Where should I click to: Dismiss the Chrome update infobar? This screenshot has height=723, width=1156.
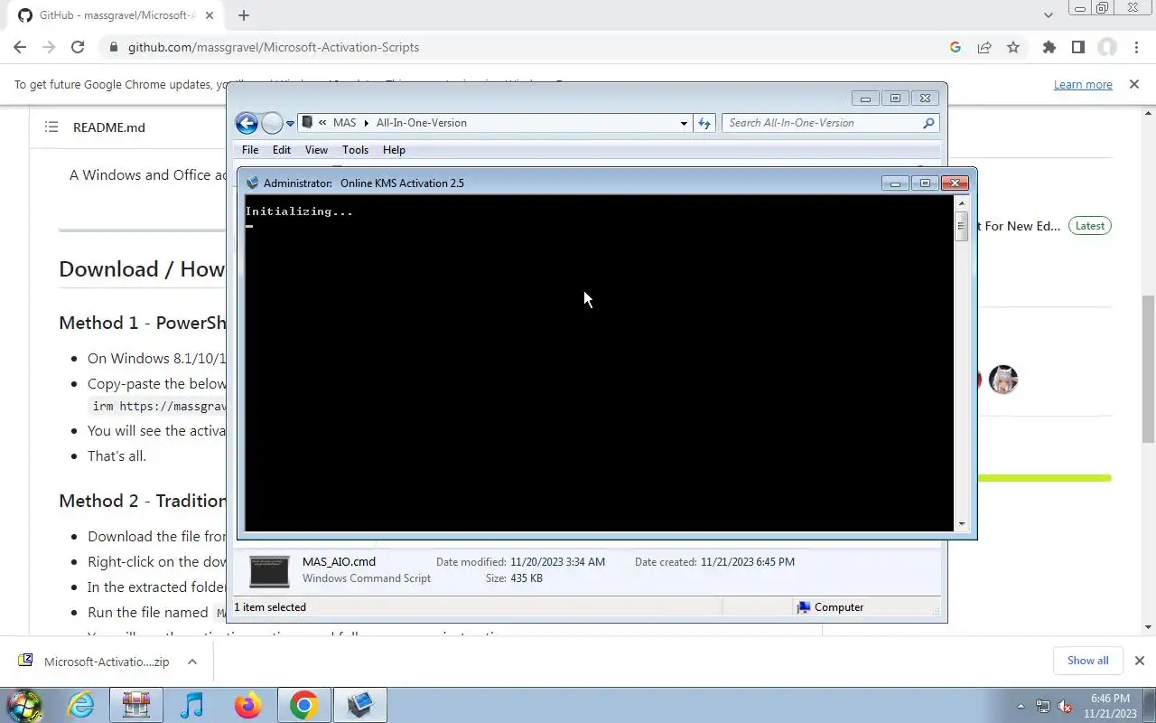pyautogui.click(x=1133, y=84)
